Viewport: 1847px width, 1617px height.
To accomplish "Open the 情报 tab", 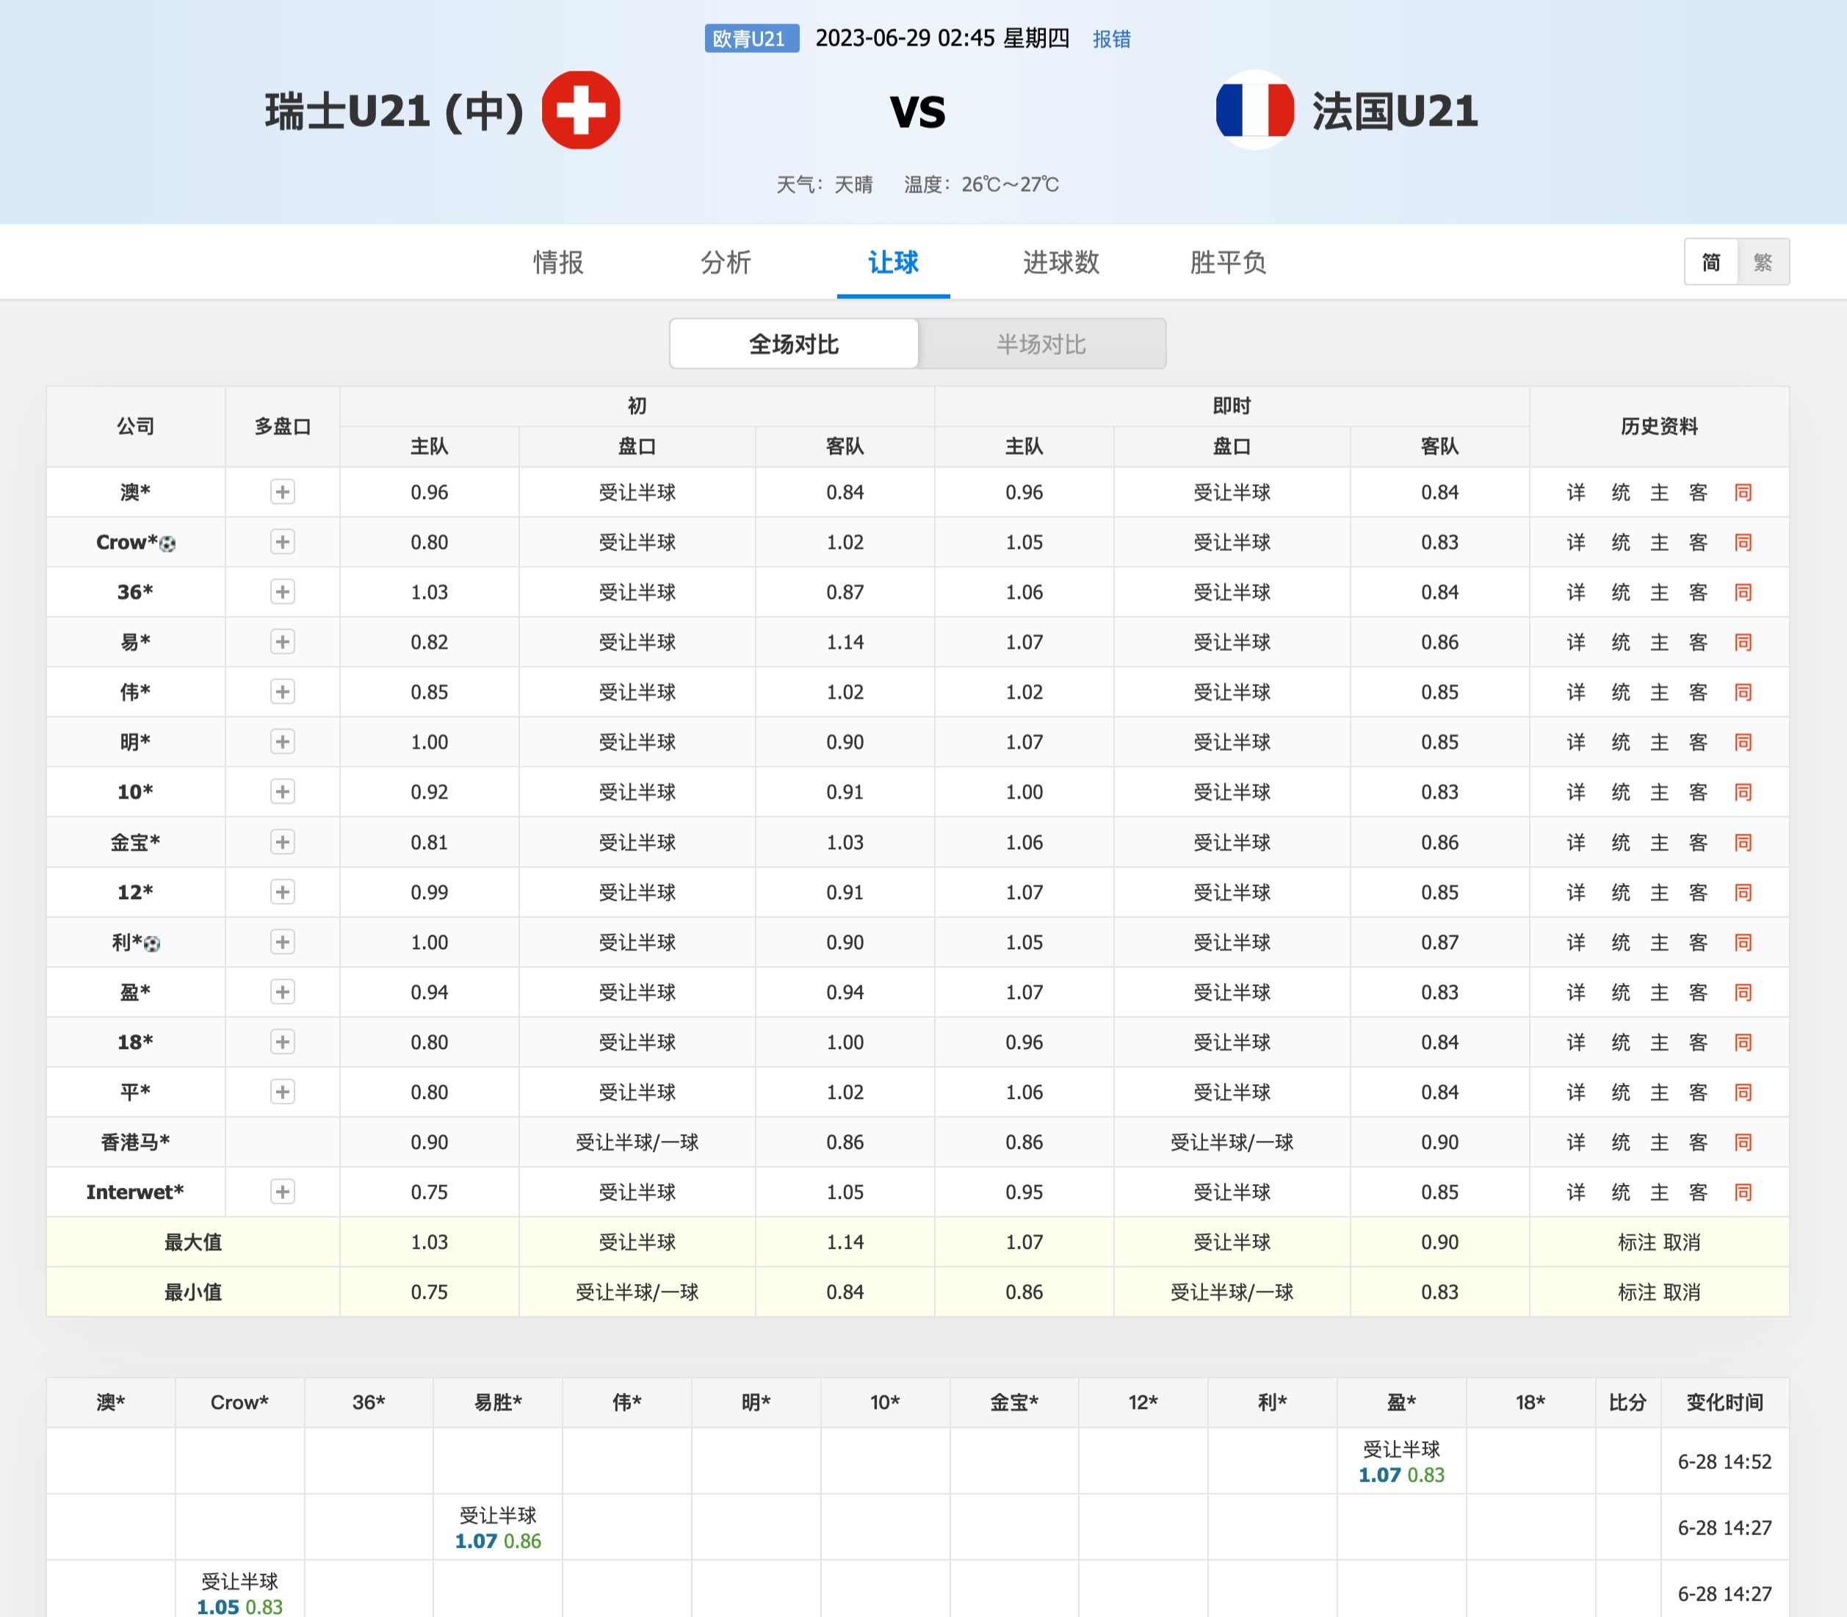I will pos(558,262).
